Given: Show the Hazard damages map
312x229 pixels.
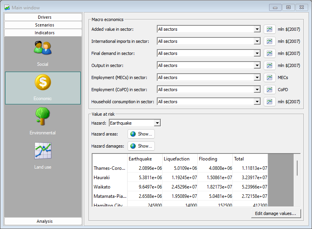Looking at the screenshot, I should click(141, 146).
